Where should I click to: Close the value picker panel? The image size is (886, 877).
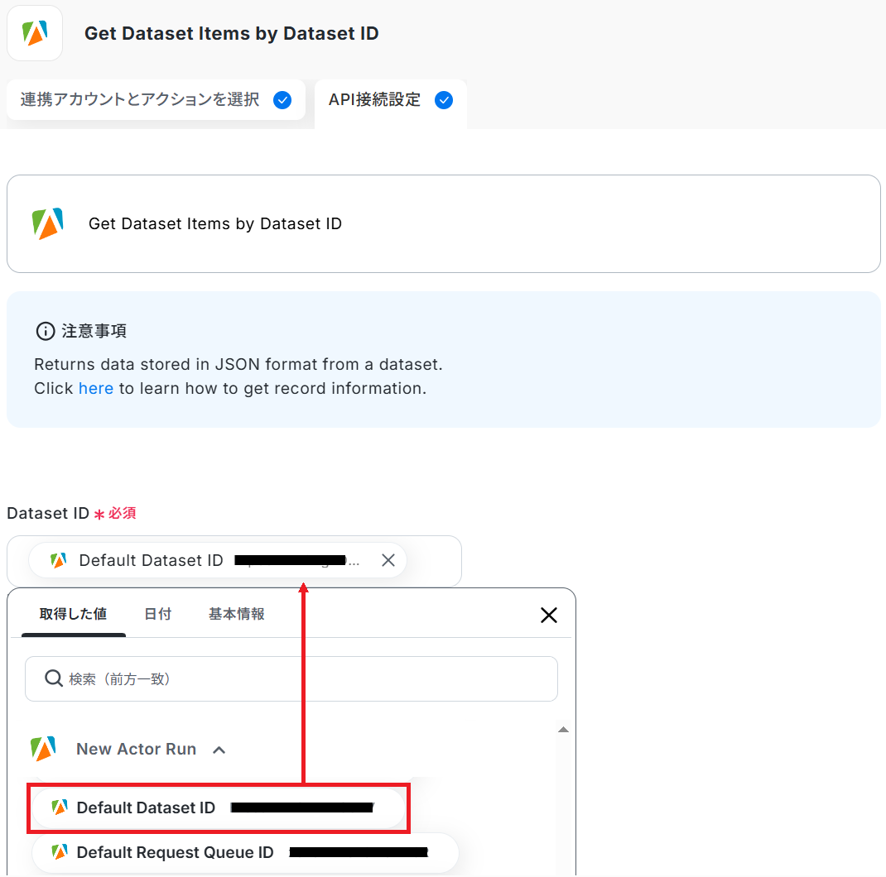[x=549, y=615]
